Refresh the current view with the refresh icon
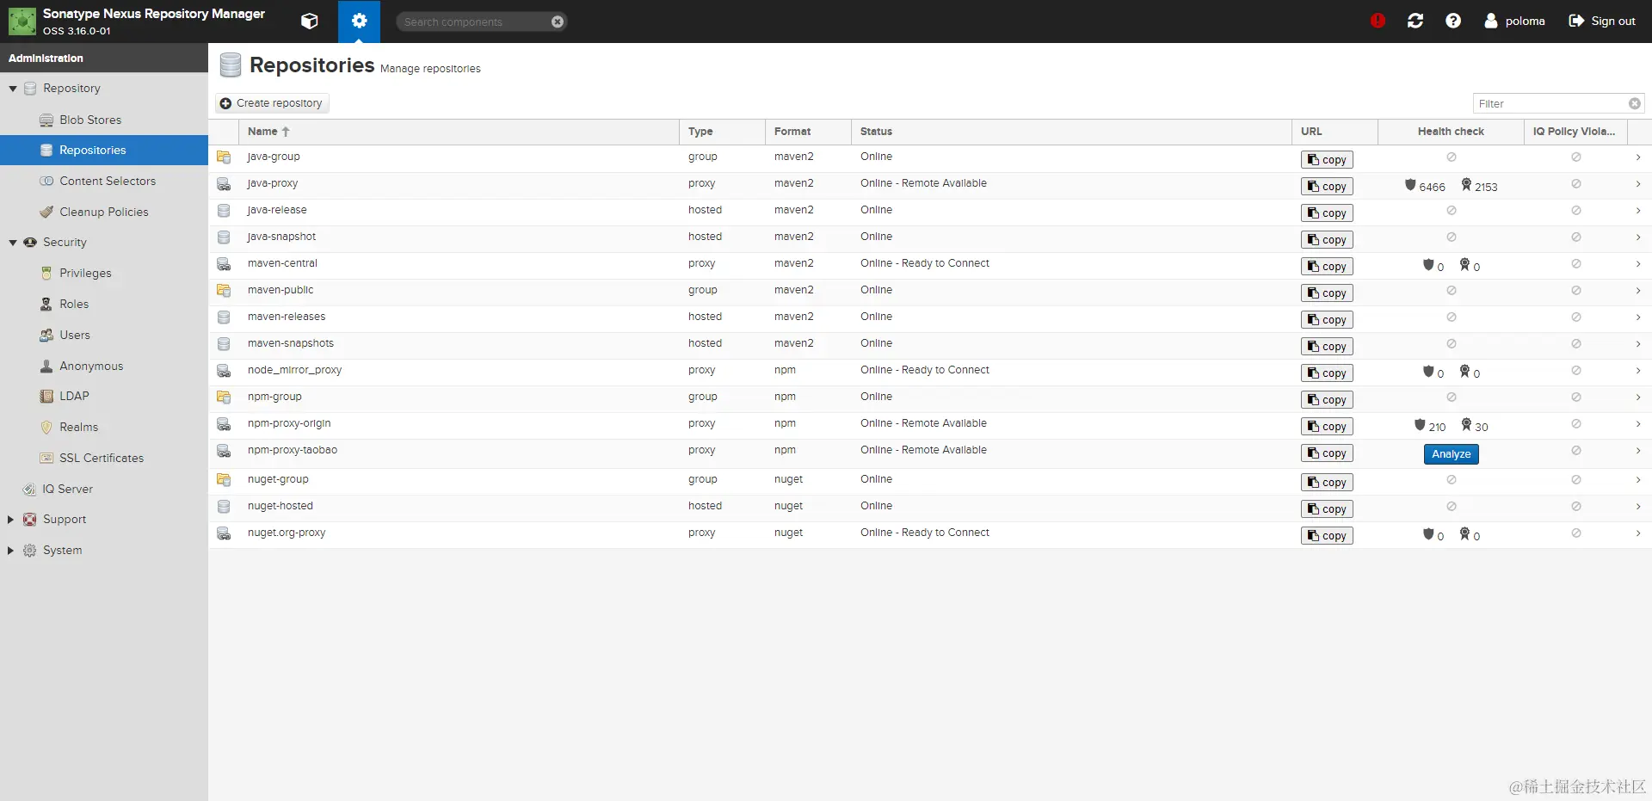The height and width of the screenshot is (801, 1652). click(1415, 21)
